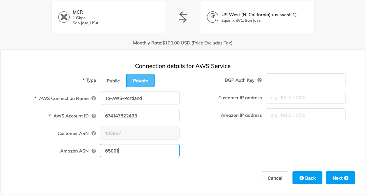Focus the Customer IP address field
The image size is (366, 195).
coord(305,97)
